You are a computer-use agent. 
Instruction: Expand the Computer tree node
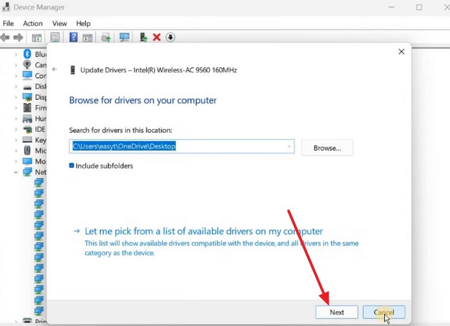pyautogui.click(x=16, y=76)
